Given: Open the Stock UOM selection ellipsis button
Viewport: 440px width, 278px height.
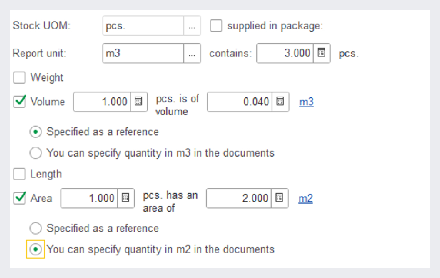Looking at the screenshot, I should tap(192, 26).
